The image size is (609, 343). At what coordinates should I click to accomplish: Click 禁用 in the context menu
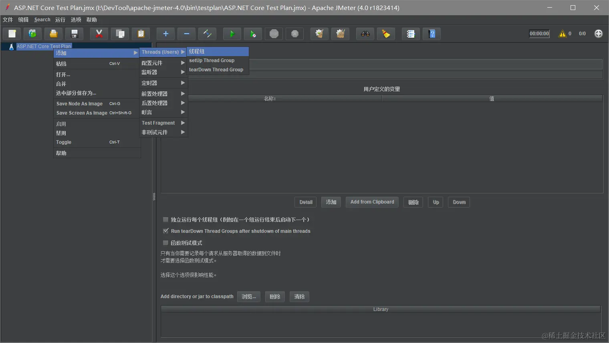pyautogui.click(x=97, y=133)
